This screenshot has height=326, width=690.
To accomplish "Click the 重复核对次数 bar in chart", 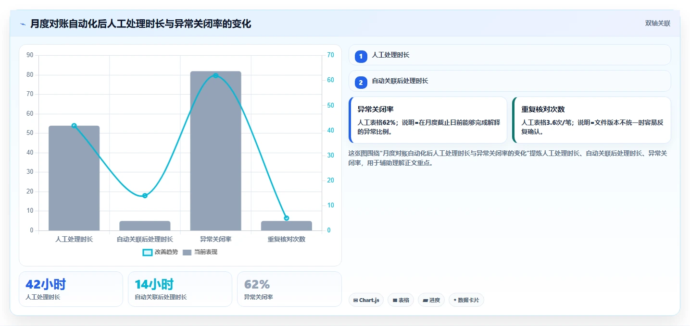I will point(286,226).
